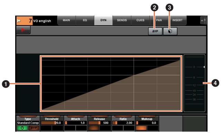221x133 pixels.
Task: Click the Type parameter label
Action: [x=28, y=119]
